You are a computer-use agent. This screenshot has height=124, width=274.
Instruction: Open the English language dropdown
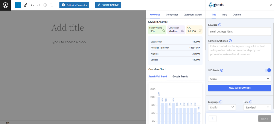point(222,107)
